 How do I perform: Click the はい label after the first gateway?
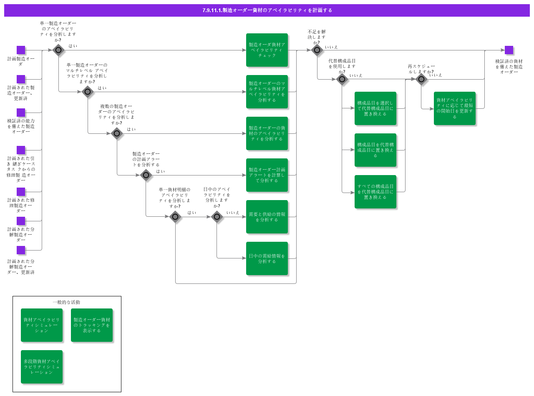(x=72, y=46)
